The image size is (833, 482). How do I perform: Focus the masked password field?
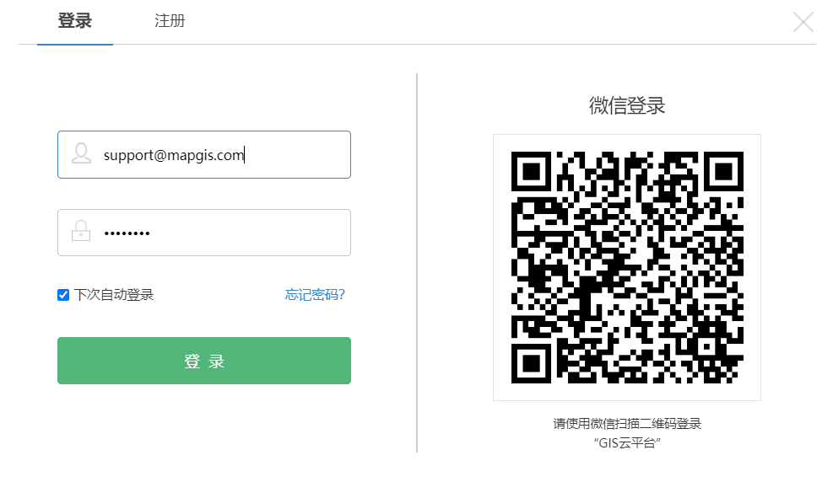coord(204,233)
